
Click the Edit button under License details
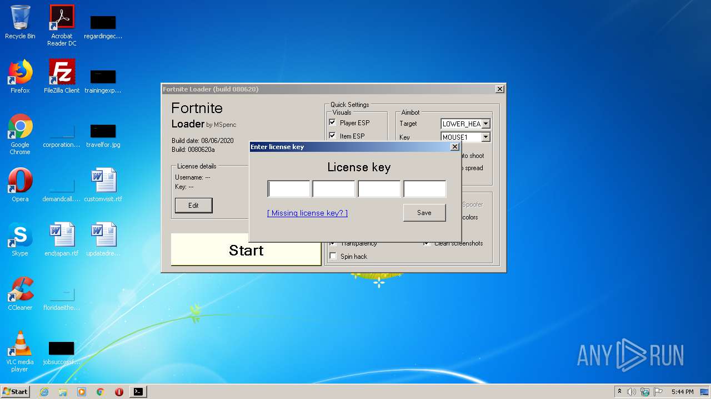pos(193,206)
